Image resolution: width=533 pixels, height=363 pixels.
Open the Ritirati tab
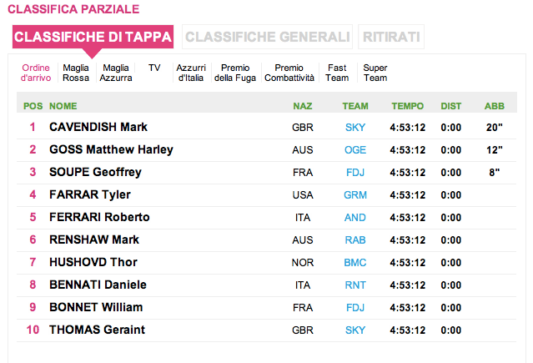coord(391,37)
